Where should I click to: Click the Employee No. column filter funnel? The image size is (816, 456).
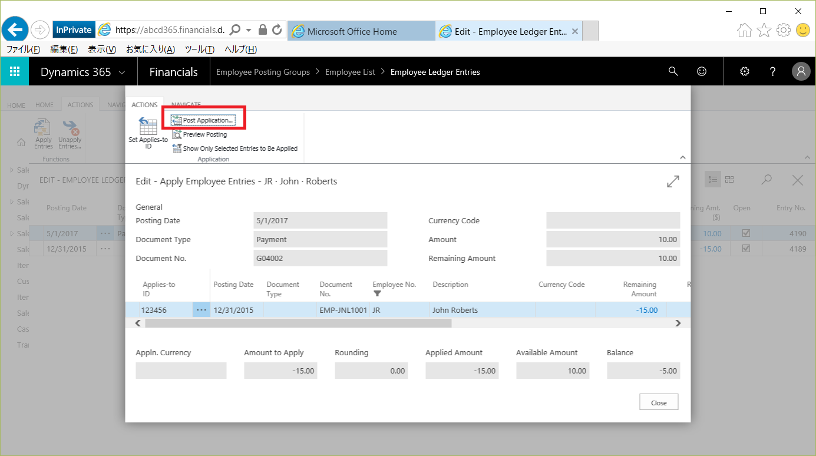point(378,293)
